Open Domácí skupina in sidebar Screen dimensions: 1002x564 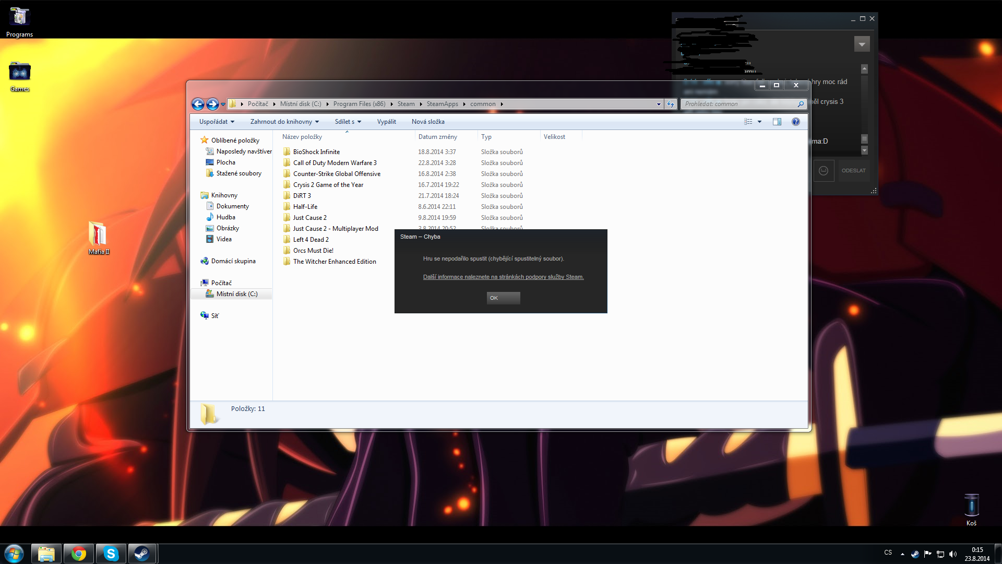pos(233,261)
